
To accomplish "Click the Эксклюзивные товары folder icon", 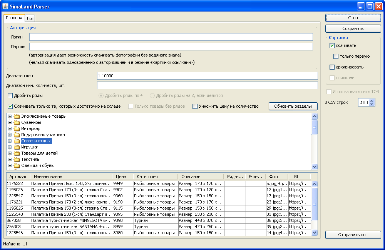I will point(17,116).
